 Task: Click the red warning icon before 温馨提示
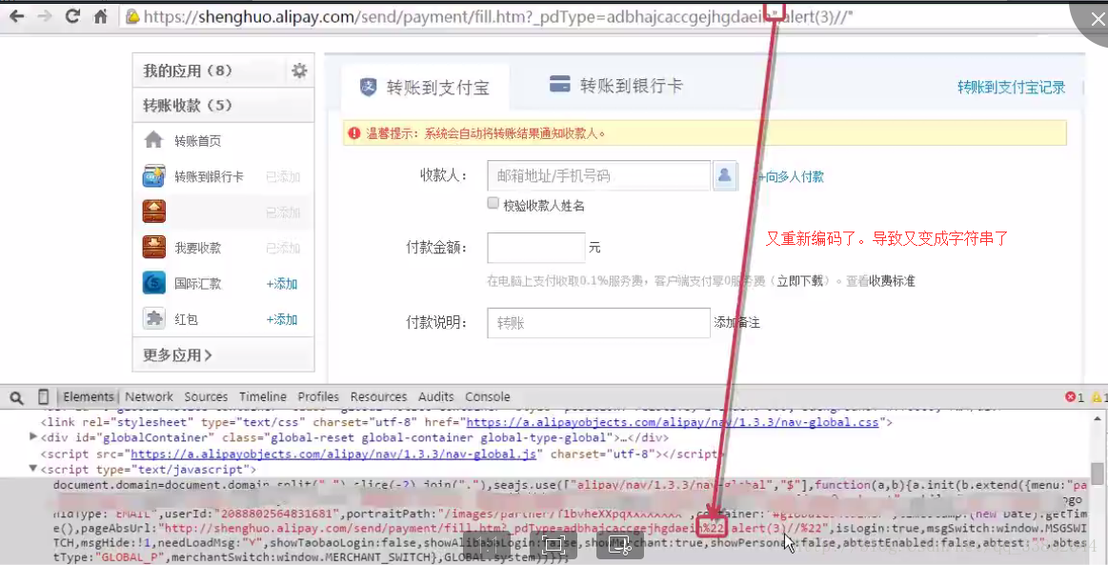pos(354,132)
